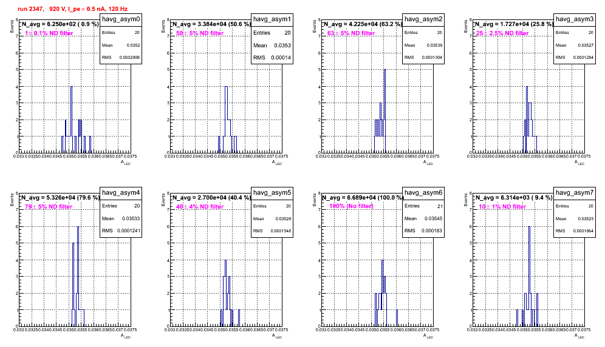This screenshot has height=347, width=605.
Task: Click the Entries value 21 in havg_asym6
Action: (440, 206)
